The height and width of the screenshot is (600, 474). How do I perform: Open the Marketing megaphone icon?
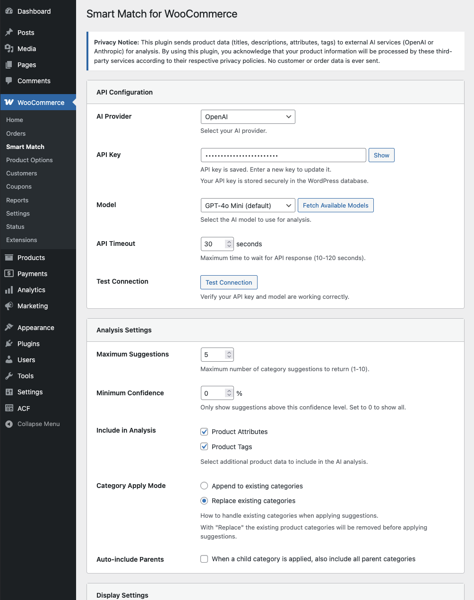[x=9, y=305]
